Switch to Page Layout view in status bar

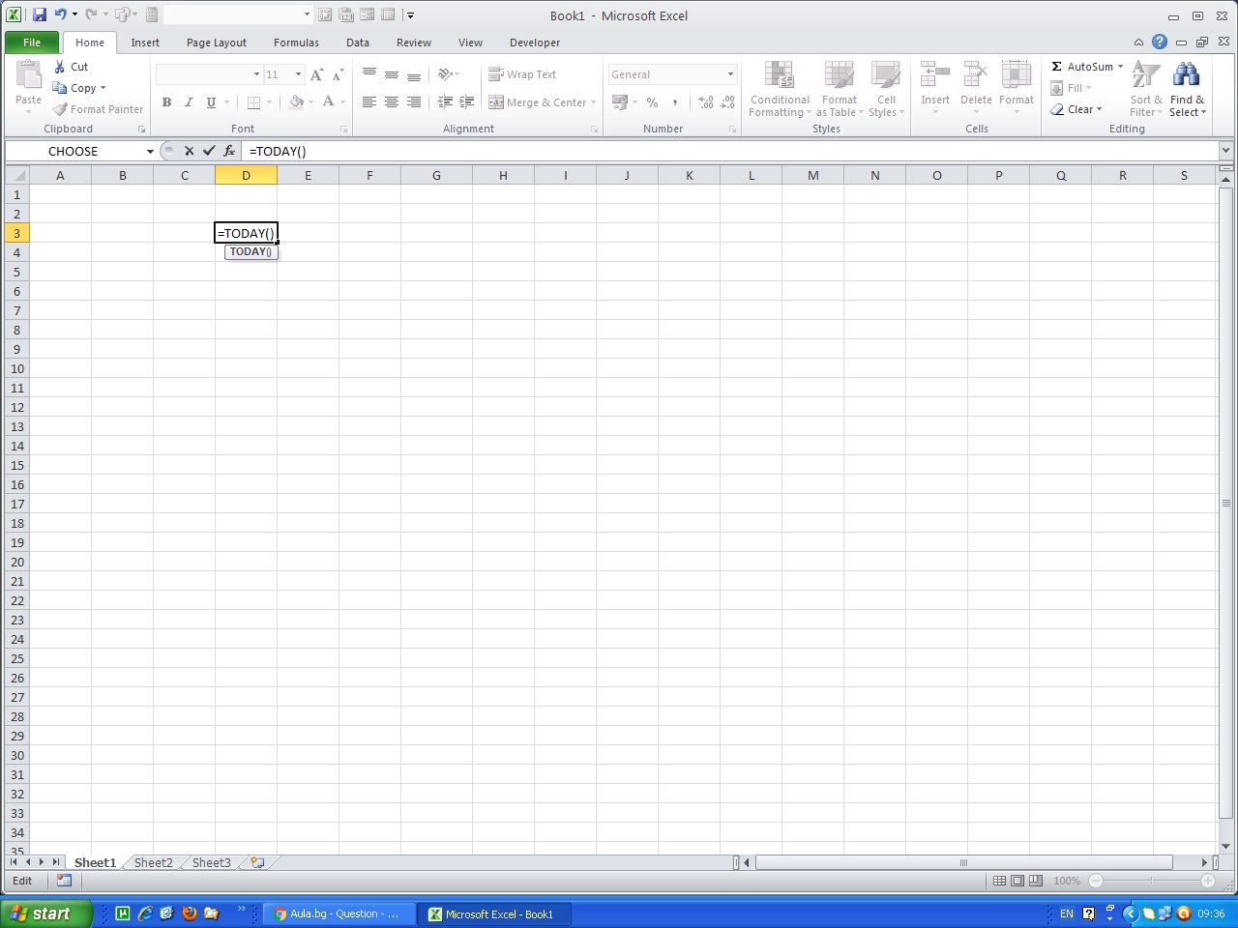click(1017, 881)
